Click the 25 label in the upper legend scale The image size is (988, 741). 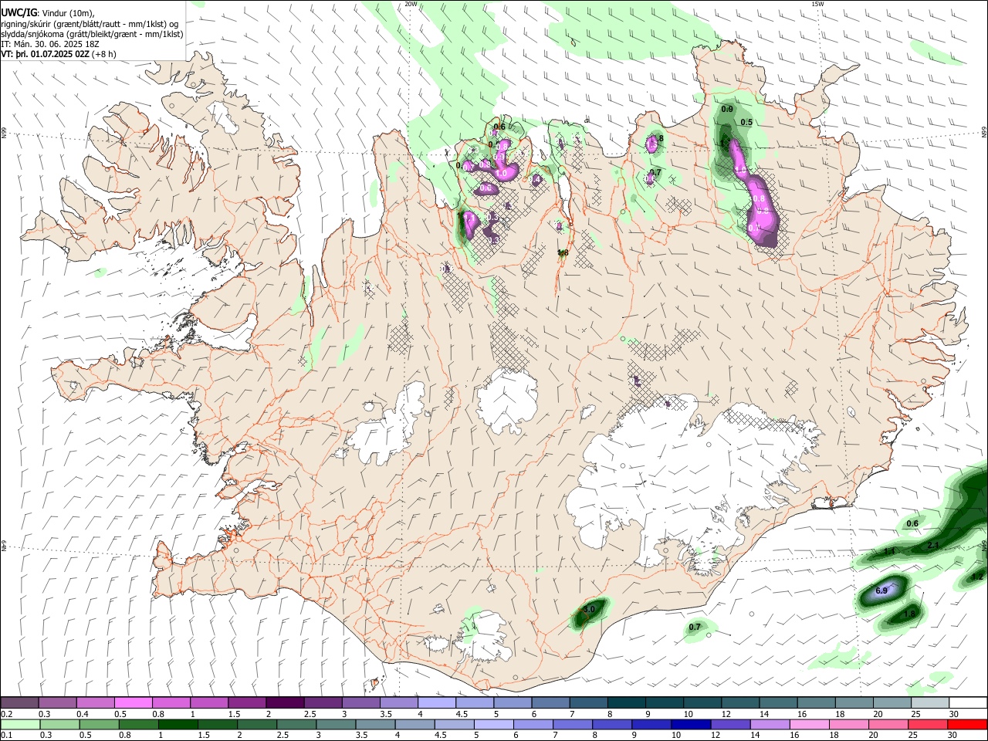(915, 715)
